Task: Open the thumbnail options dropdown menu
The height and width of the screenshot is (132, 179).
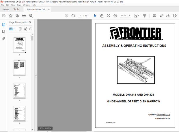Action: point(12,29)
